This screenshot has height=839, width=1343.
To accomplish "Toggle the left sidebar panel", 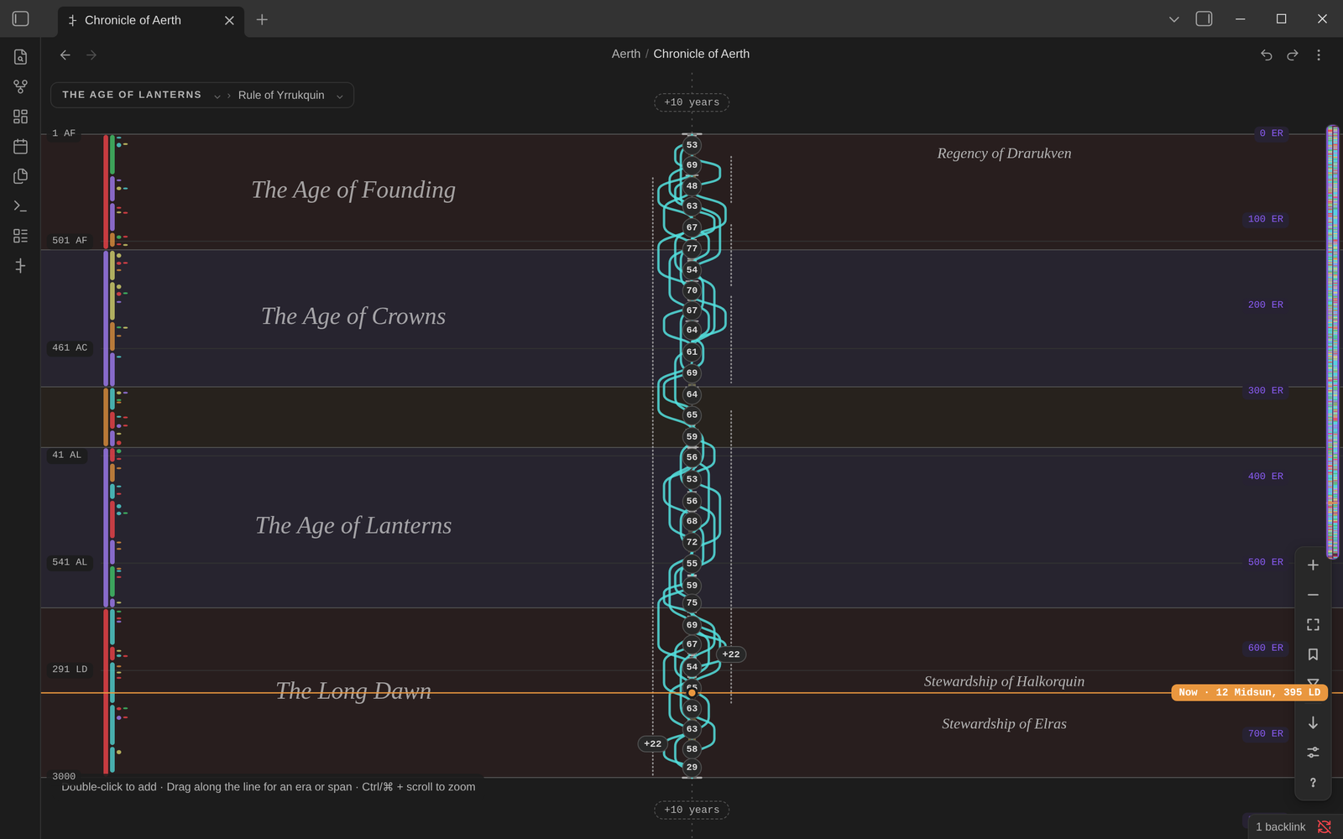I will [21, 18].
